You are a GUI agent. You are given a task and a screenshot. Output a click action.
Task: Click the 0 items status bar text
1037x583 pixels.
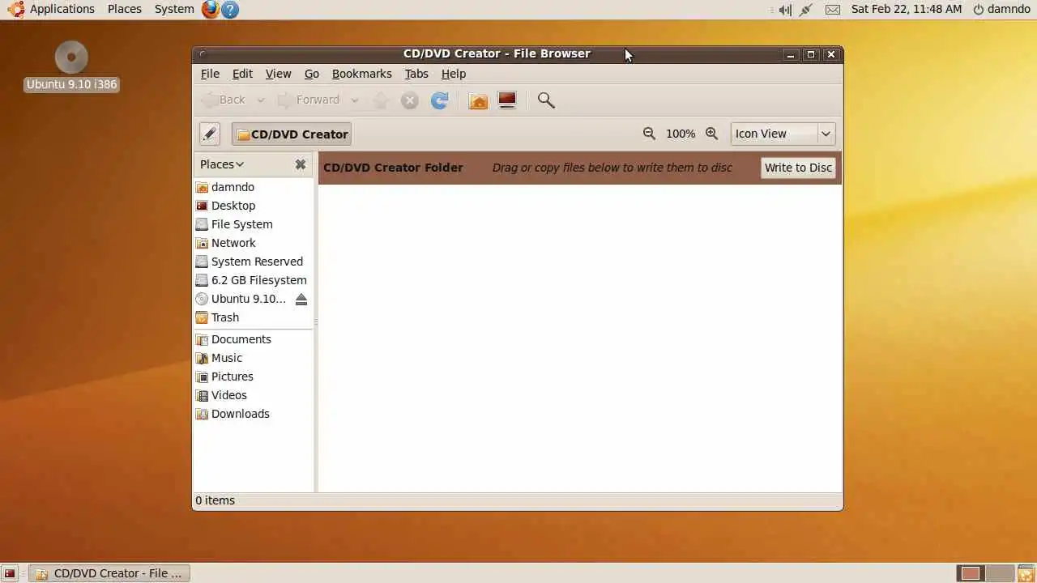coord(216,500)
